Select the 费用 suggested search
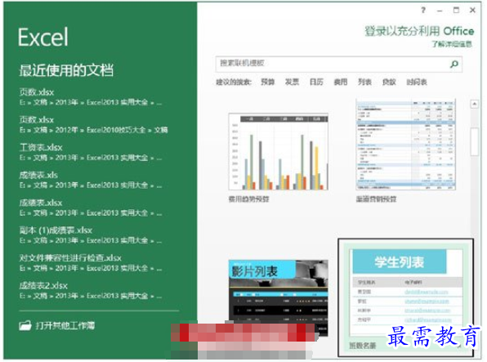 pyautogui.click(x=341, y=82)
